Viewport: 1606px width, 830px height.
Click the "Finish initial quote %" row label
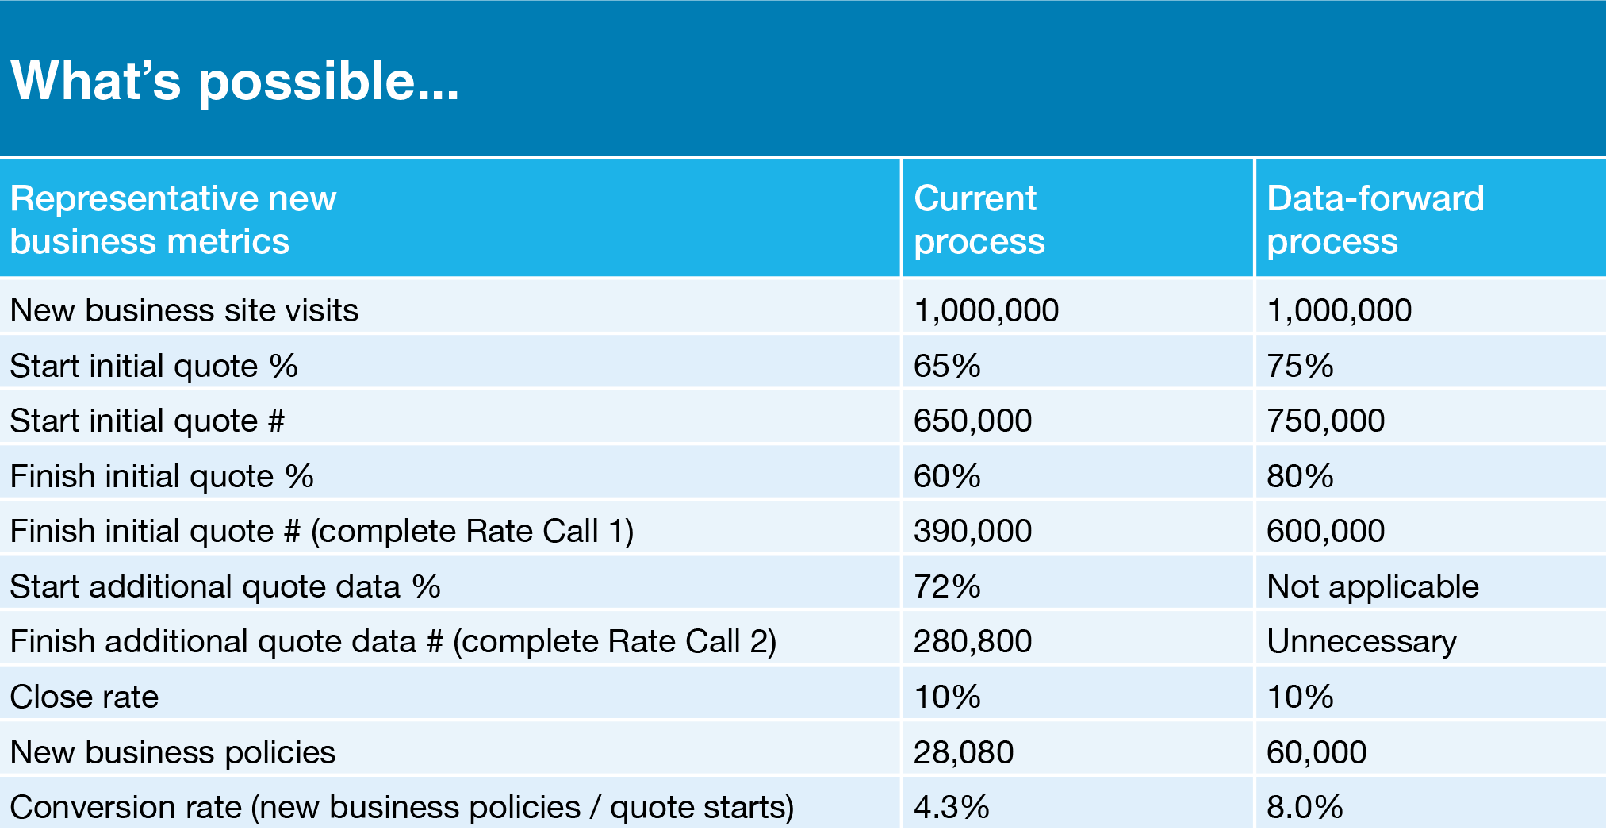(162, 476)
